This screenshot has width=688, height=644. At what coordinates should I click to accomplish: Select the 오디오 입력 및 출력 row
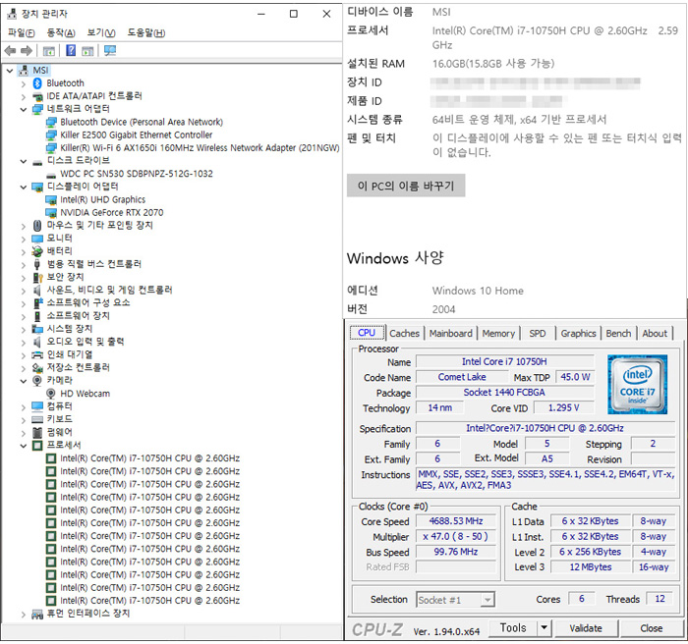click(x=78, y=342)
